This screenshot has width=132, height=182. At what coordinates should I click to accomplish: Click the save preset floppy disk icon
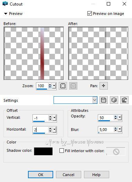coord(104,100)
